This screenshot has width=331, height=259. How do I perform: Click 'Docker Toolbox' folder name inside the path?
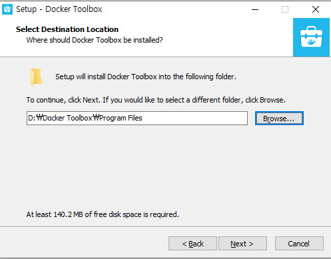67,118
